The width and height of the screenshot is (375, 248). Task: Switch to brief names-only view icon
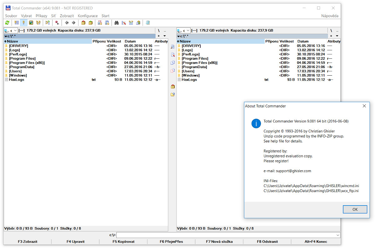[x=17, y=22]
